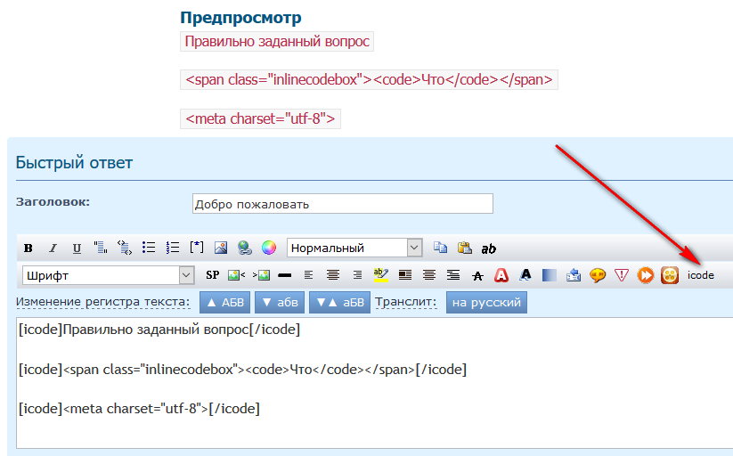Click the SP spoiler button
The height and width of the screenshot is (456, 733).
coord(213,275)
